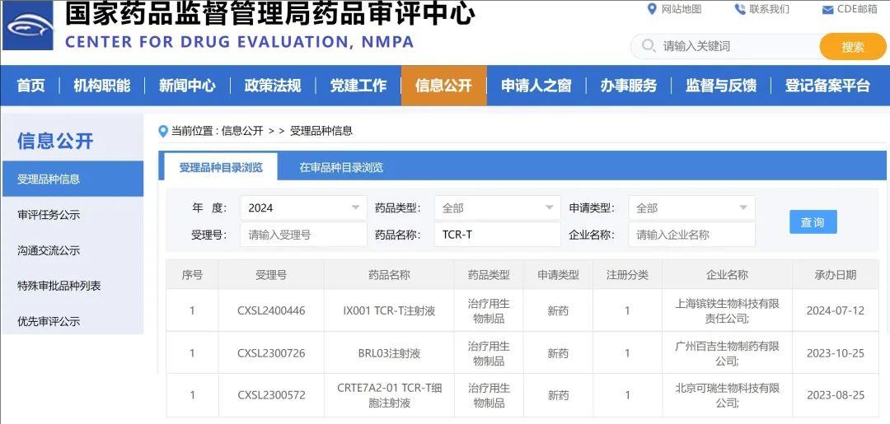Viewport: 890px width, 424px height.
Task: Open 监督与反馈 navigation menu
Action: coord(721,86)
